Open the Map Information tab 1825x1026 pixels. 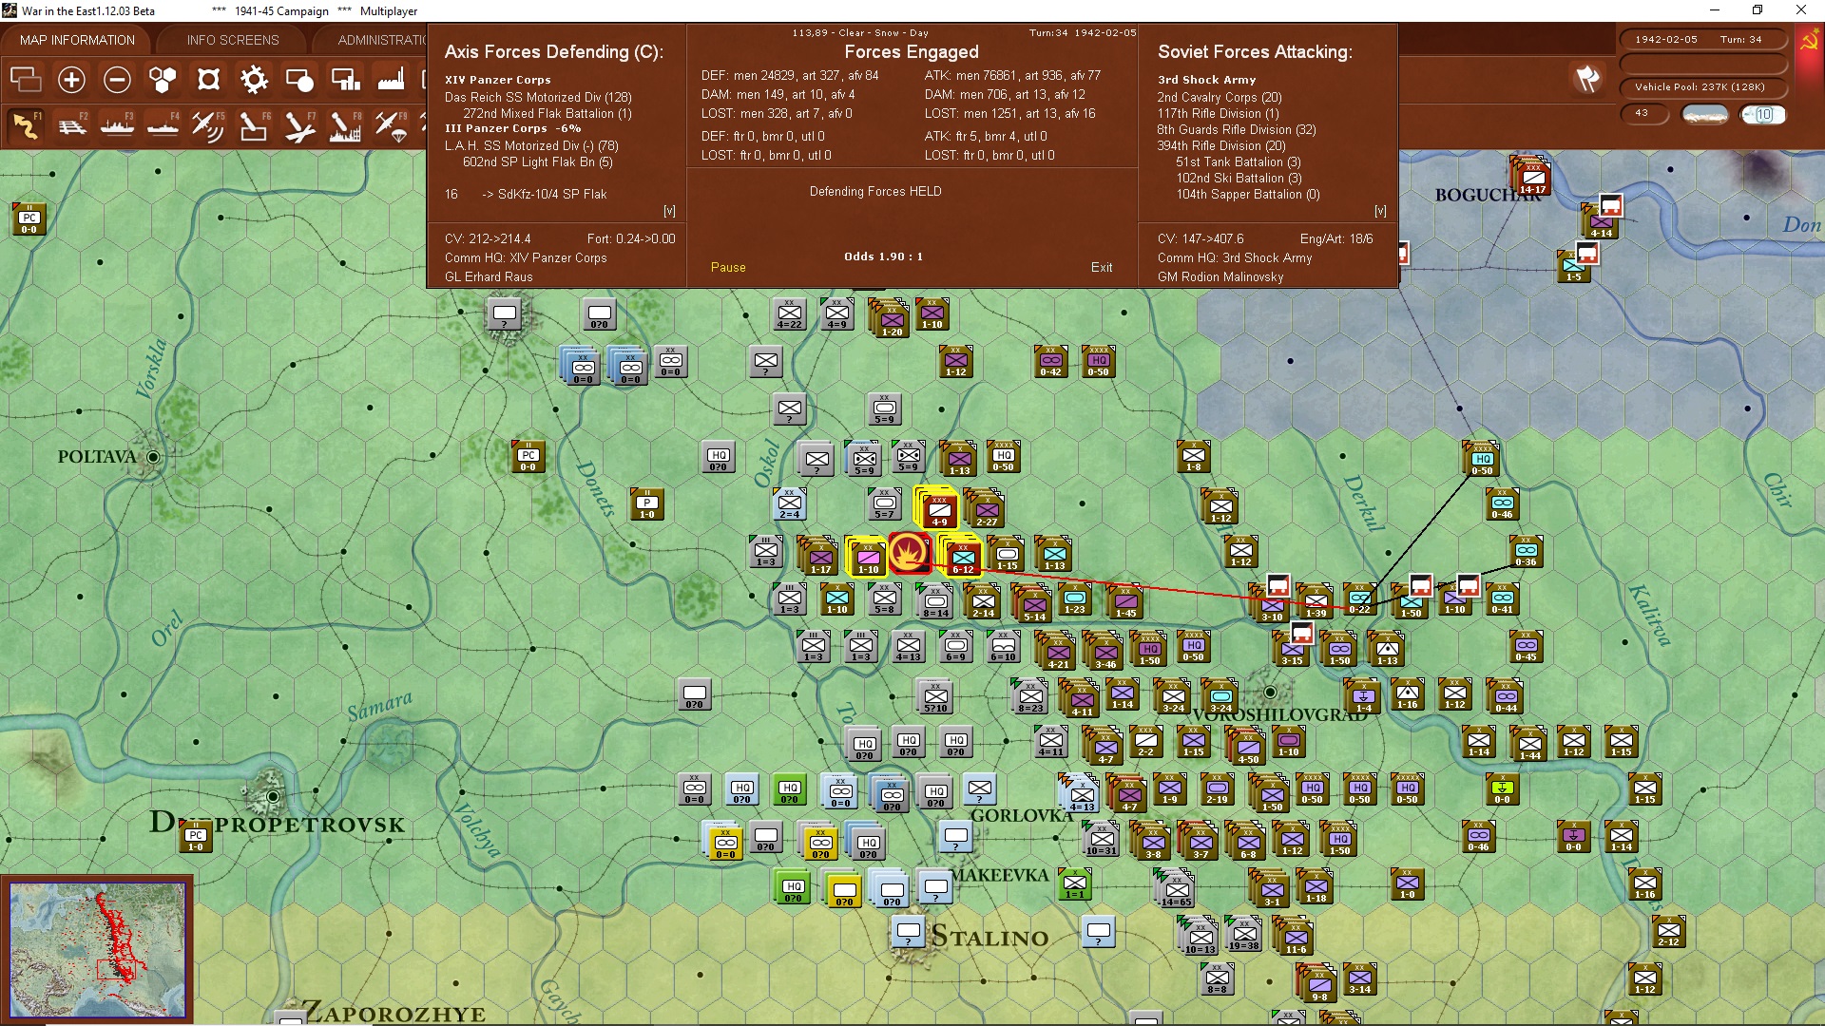coord(77,40)
